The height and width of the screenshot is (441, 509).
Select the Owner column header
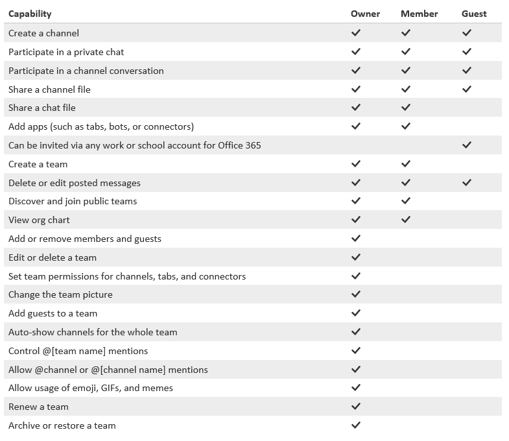[x=365, y=14]
